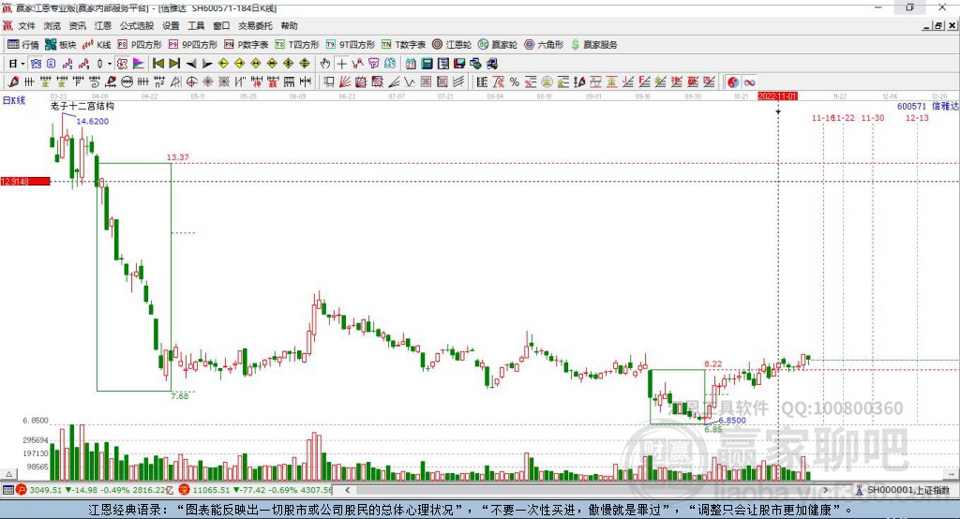
Task: Select the spiral drawing tool
Action: click(95, 82)
